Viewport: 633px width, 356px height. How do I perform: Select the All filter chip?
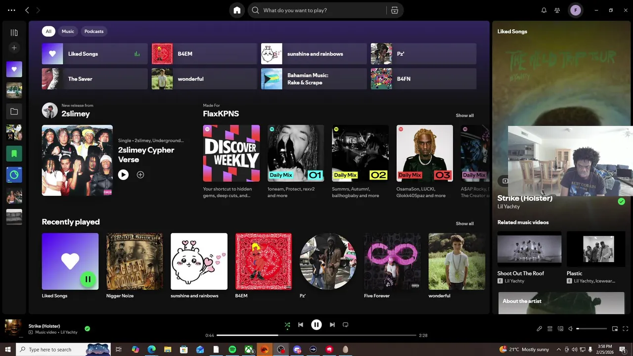tap(48, 31)
